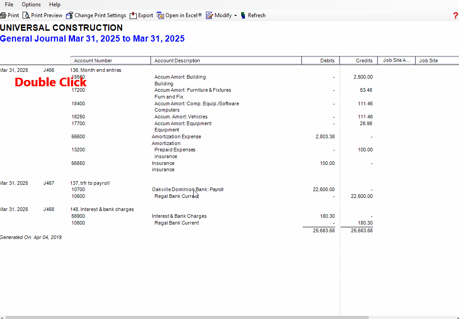Open the File menu

(x=9, y=5)
